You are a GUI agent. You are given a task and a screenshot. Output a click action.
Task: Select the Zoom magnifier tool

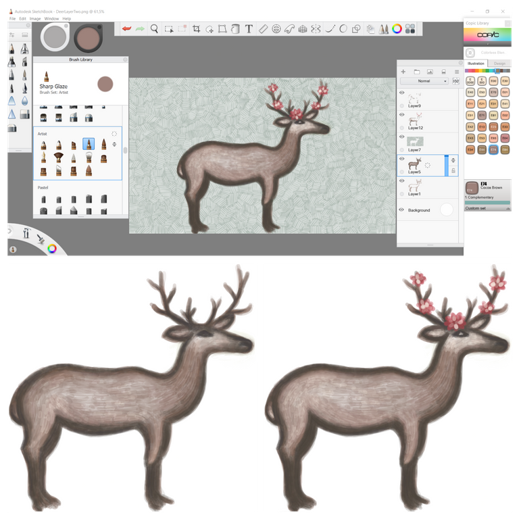click(154, 29)
